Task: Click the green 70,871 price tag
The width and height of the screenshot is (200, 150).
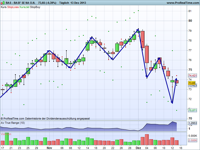Action: [192, 110]
